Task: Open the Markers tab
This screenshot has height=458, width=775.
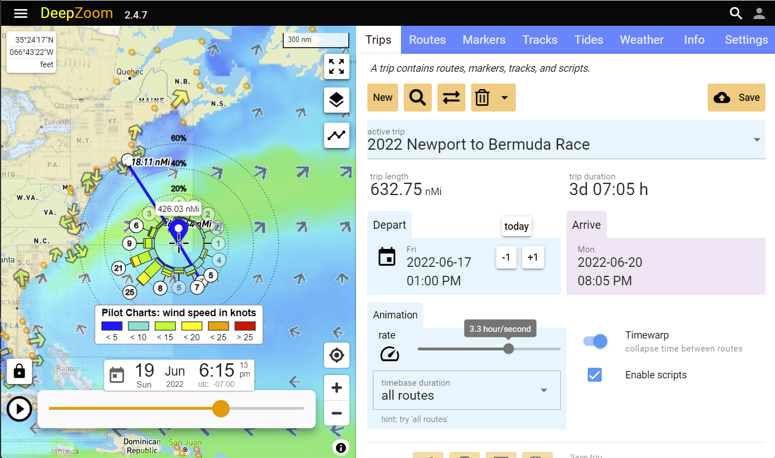Action: pyautogui.click(x=484, y=40)
